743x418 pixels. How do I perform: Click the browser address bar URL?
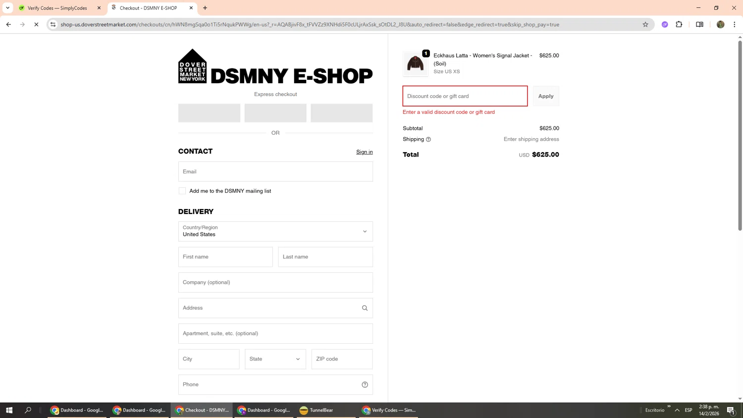pos(310,24)
